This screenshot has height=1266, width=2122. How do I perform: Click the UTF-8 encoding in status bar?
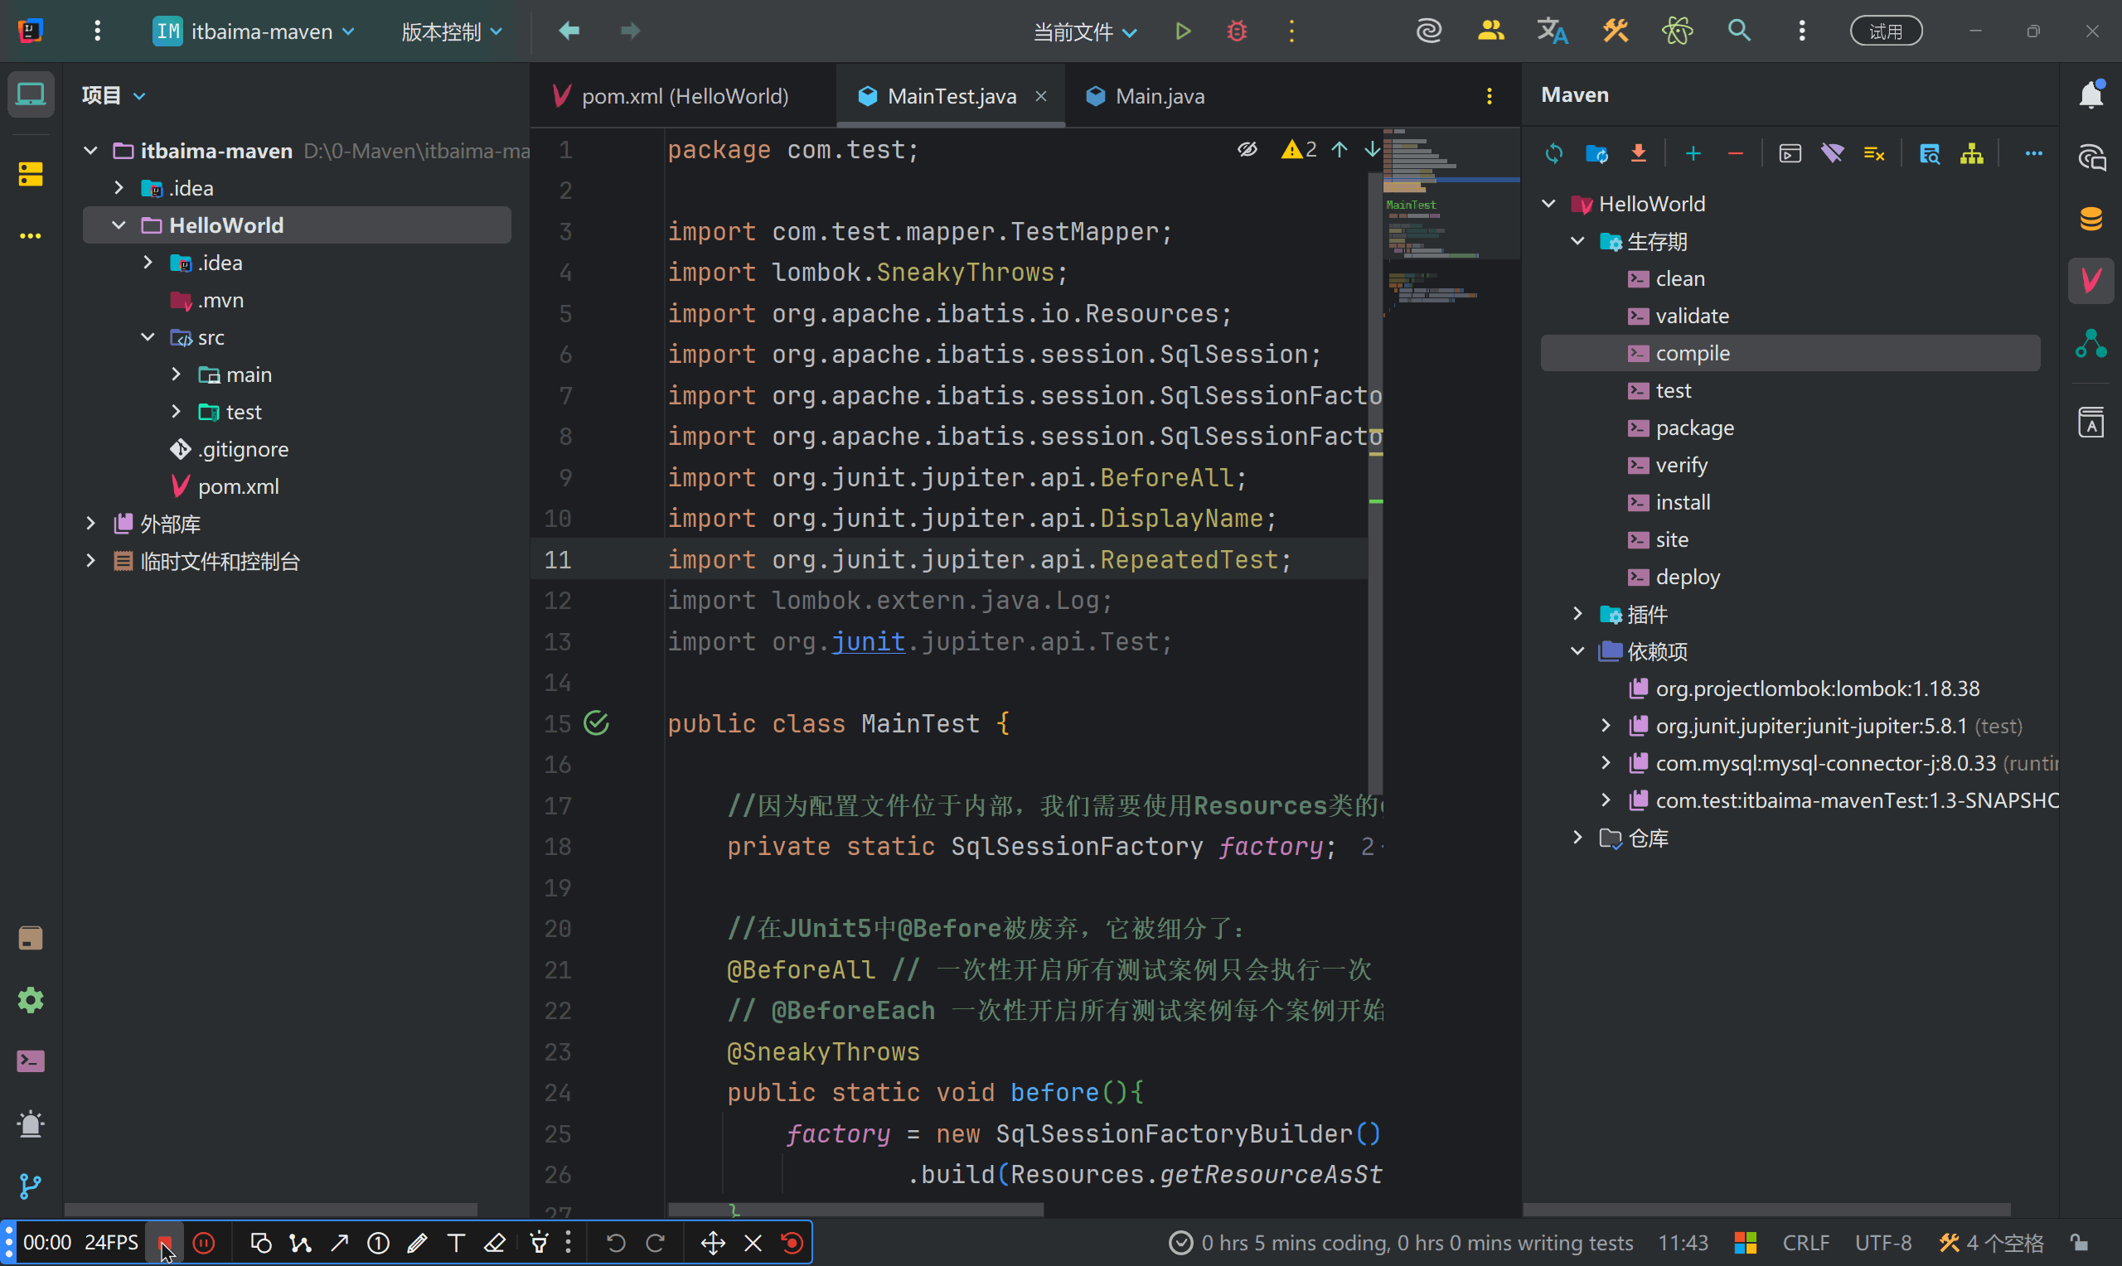click(x=1882, y=1242)
